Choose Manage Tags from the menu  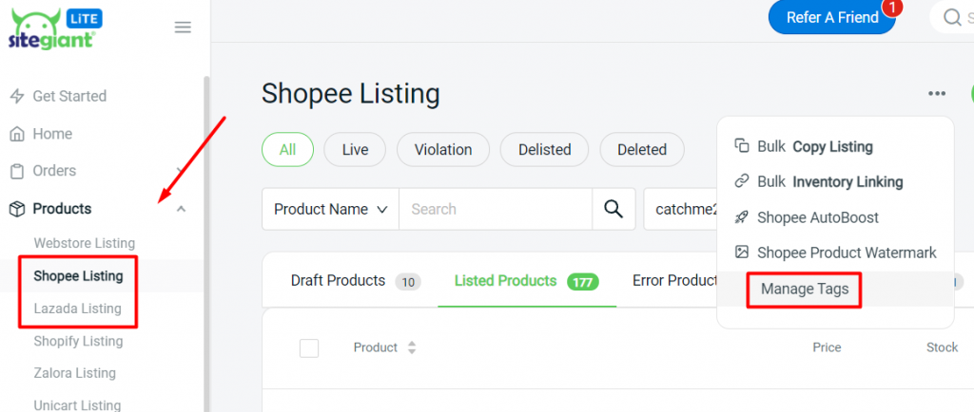click(x=804, y=289)
